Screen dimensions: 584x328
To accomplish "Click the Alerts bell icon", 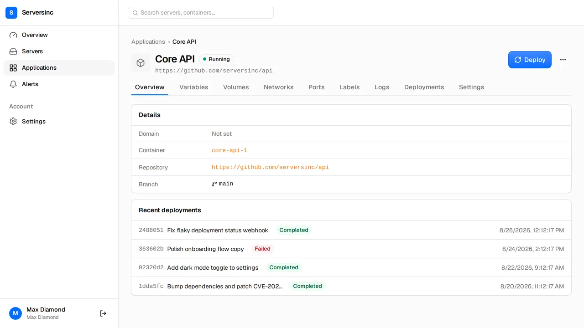I will click(x=13, y=84).
